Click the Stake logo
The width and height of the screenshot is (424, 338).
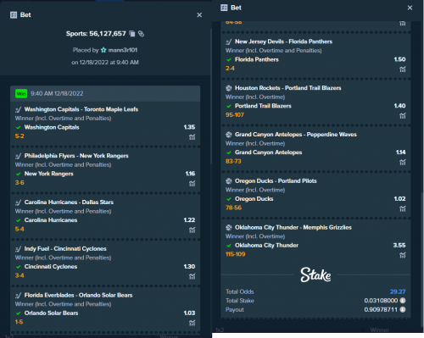point(315,274)
